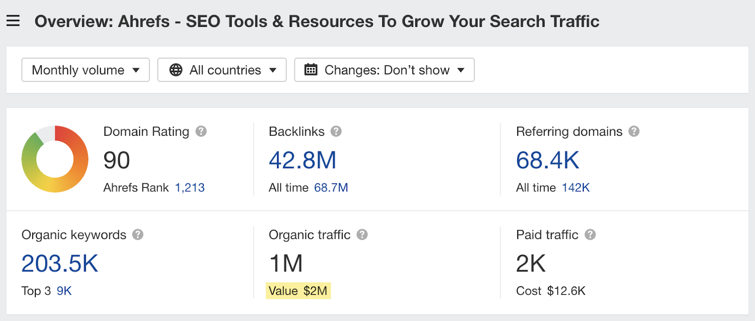Viewport: 755px width, 321px height.
Task: Click the Backlinks help question mark
Action: 336,132
